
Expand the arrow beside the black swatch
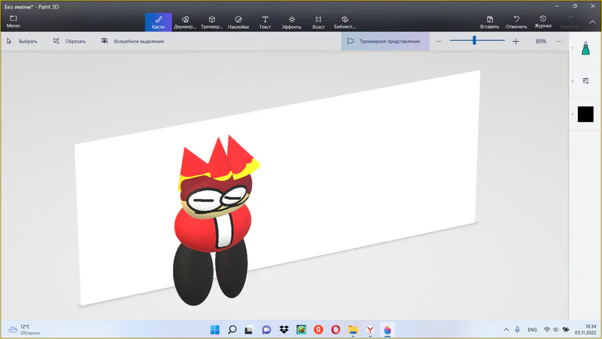(x=573, y=114)
